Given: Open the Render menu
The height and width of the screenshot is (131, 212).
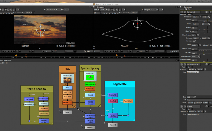Looking at the screenshot, I should click(x=38, y=1).
